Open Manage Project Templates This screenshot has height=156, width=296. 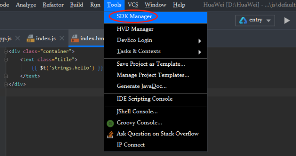coord(156,75)
